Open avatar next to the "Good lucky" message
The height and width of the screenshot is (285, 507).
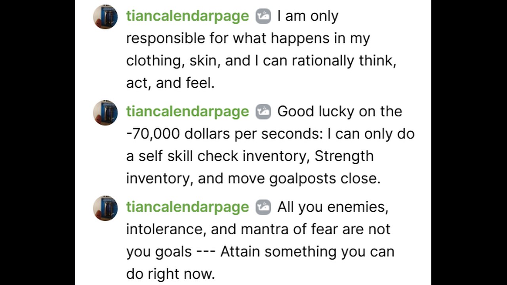(x=105, y=112)
